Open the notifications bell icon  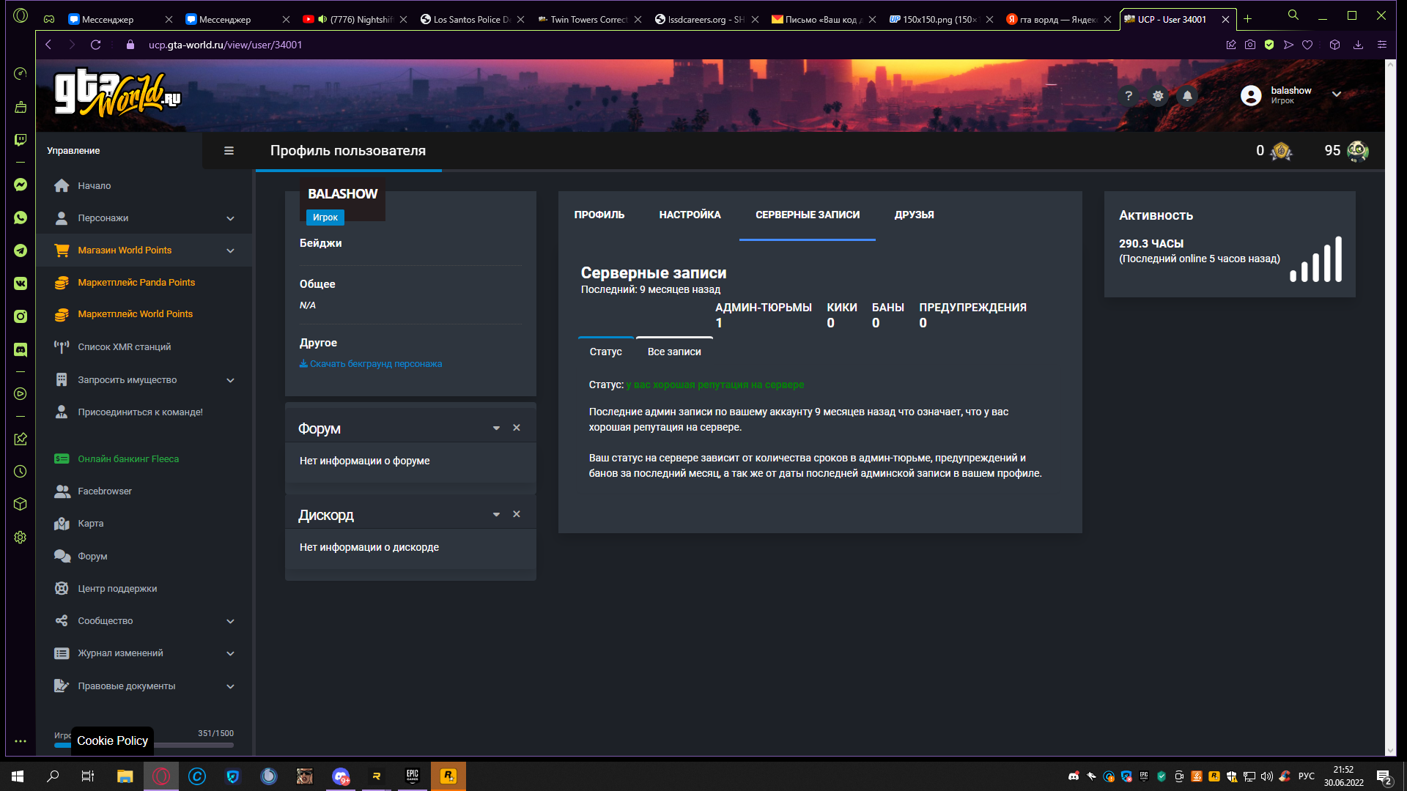pyautogui.click(x=1187, y=96)
